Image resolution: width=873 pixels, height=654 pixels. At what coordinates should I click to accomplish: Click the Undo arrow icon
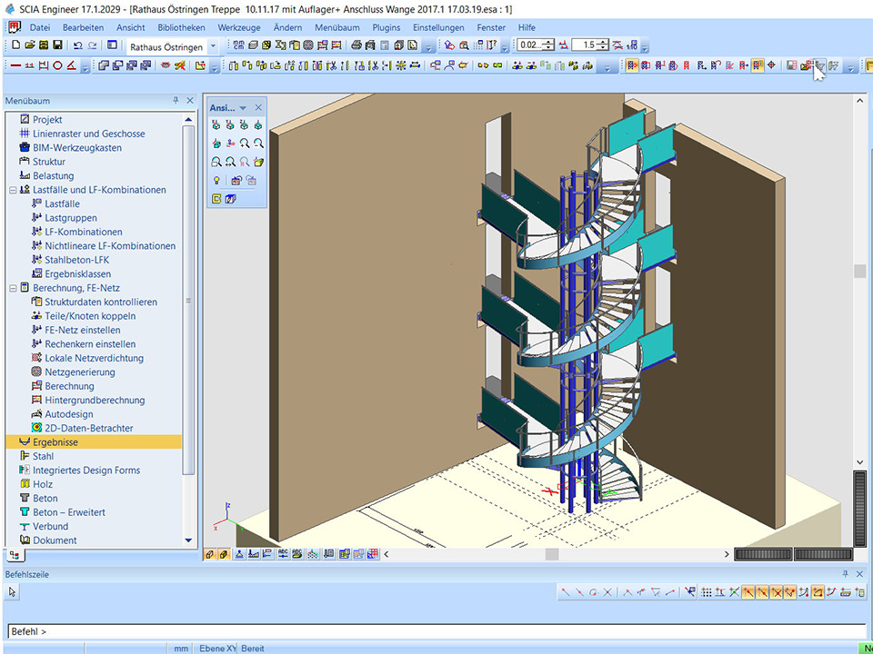tap(78, 45)
